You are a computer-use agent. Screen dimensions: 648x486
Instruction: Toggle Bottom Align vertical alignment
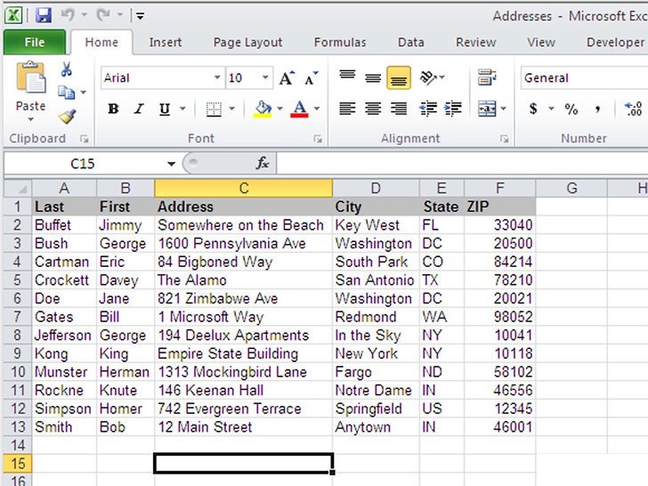tap(399, 77)
